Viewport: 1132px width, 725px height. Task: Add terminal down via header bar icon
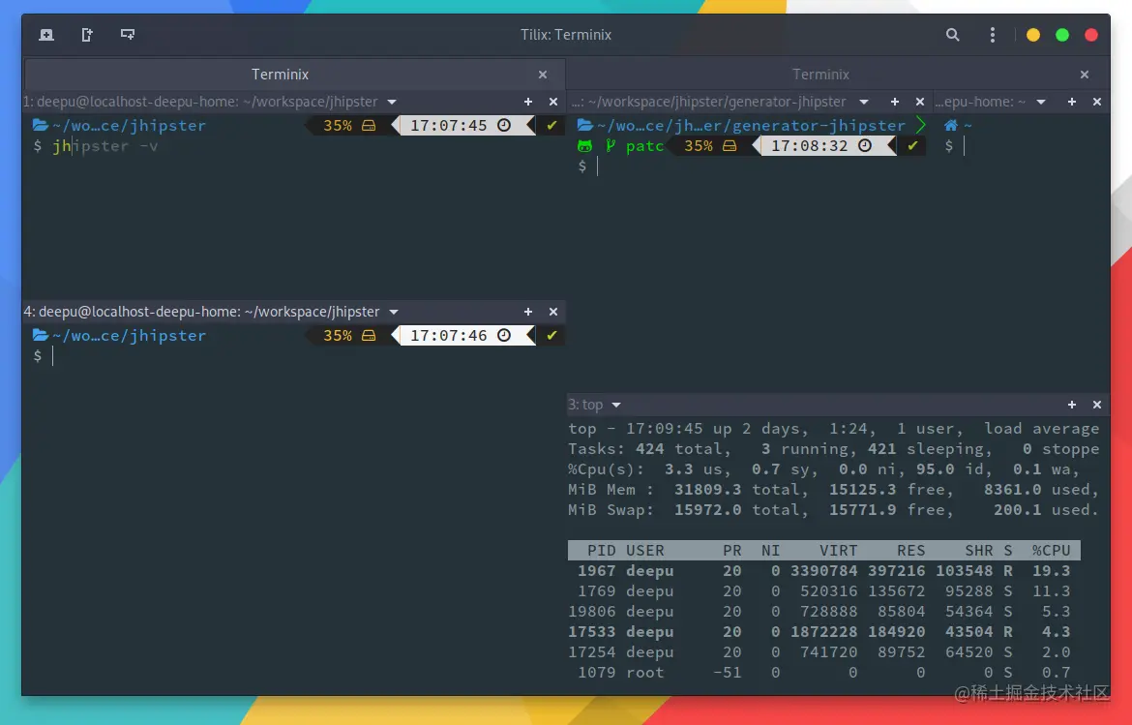tap(128, 35)
